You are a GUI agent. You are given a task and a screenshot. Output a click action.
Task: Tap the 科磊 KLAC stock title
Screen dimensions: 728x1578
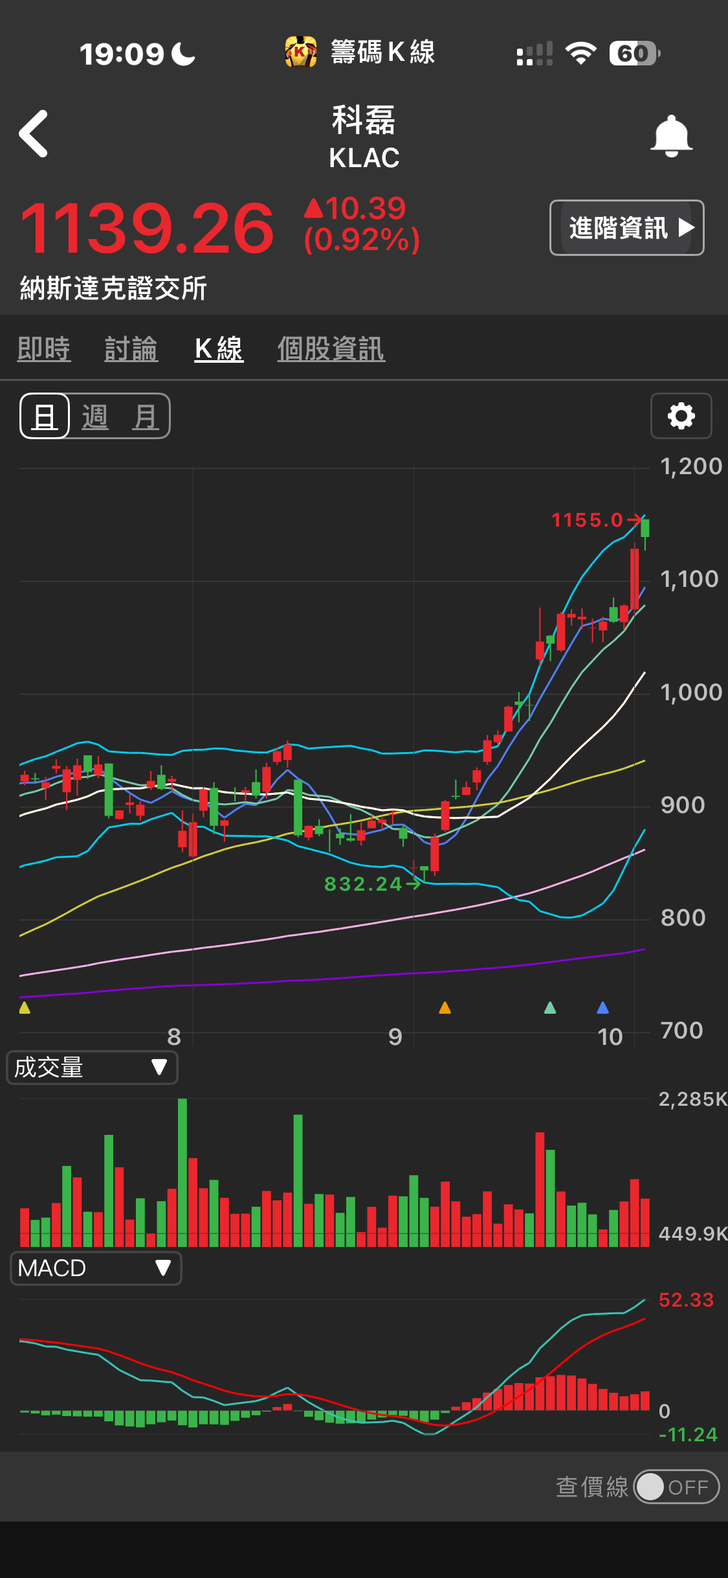click(x=364, y=137)
